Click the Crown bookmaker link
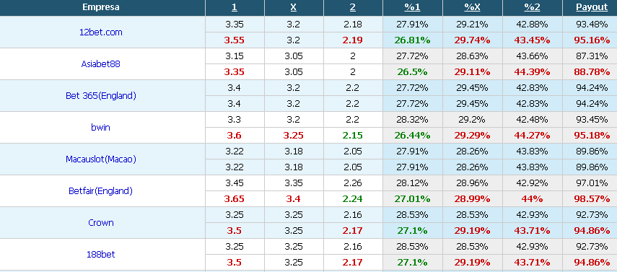617x272 pixels. coord(101,222)
